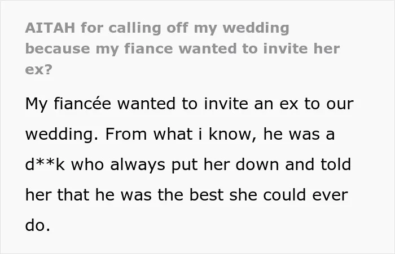
Task: Click "ex?" ending the gray title
Action: [x=38, y=69]
